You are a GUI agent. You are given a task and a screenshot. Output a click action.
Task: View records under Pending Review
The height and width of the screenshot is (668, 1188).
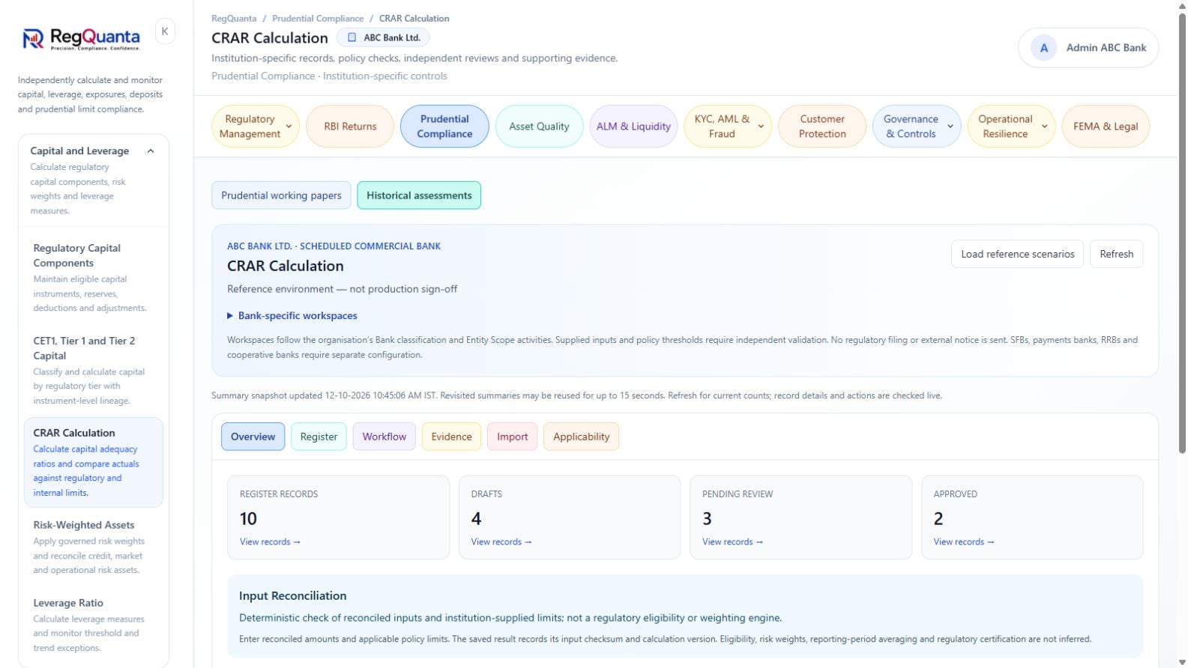pyautogui.click(x=732, y=542)
